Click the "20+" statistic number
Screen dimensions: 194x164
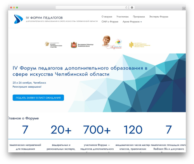[61, 129]
